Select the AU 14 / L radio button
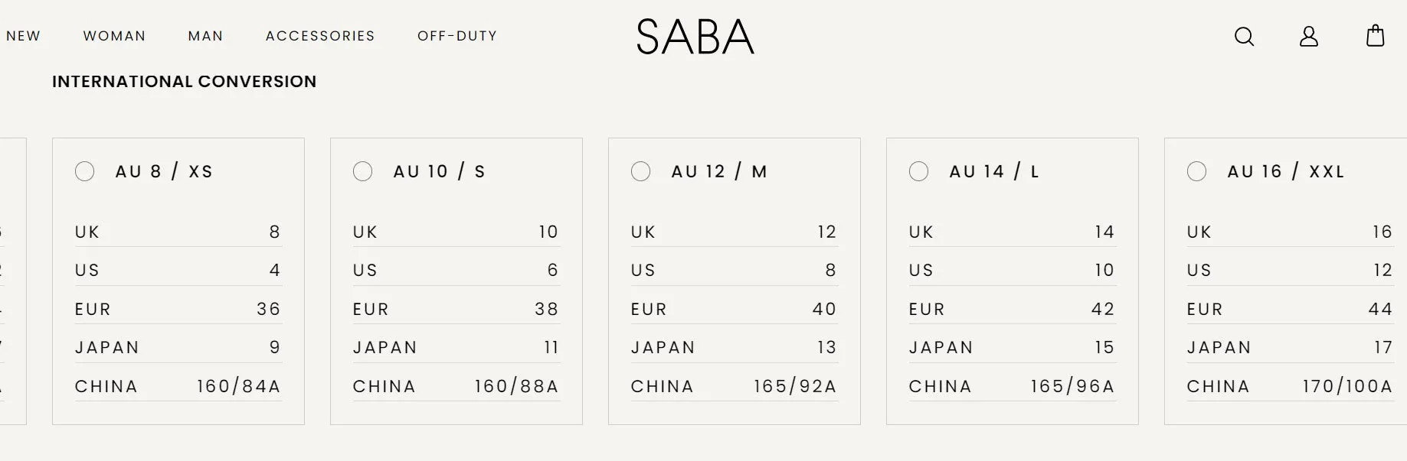Screen dimensions: 1407x461 (918, 171)
